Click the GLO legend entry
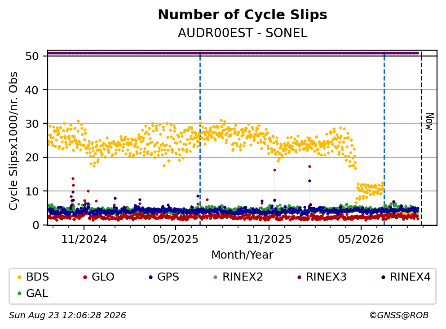446x329 pixels. (x=99, y=277)
